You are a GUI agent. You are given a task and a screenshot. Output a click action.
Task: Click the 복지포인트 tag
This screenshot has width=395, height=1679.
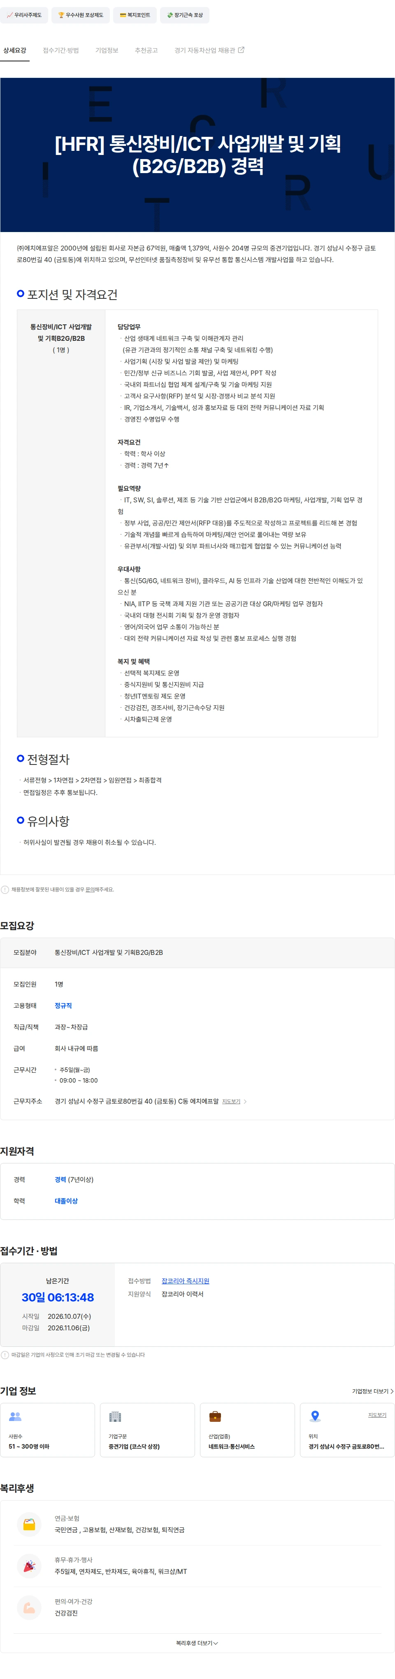135,15
